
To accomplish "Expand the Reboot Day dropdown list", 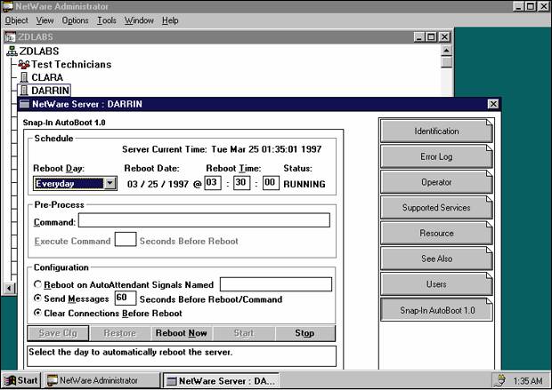I will [x=110, y=184].
